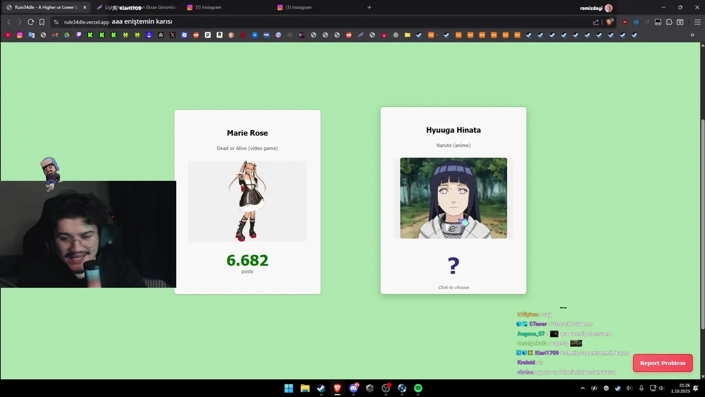The height and width of the screenshot is (397, 705).
Task: Open the notifications bell icon
Action: click(x=697, y=388)
